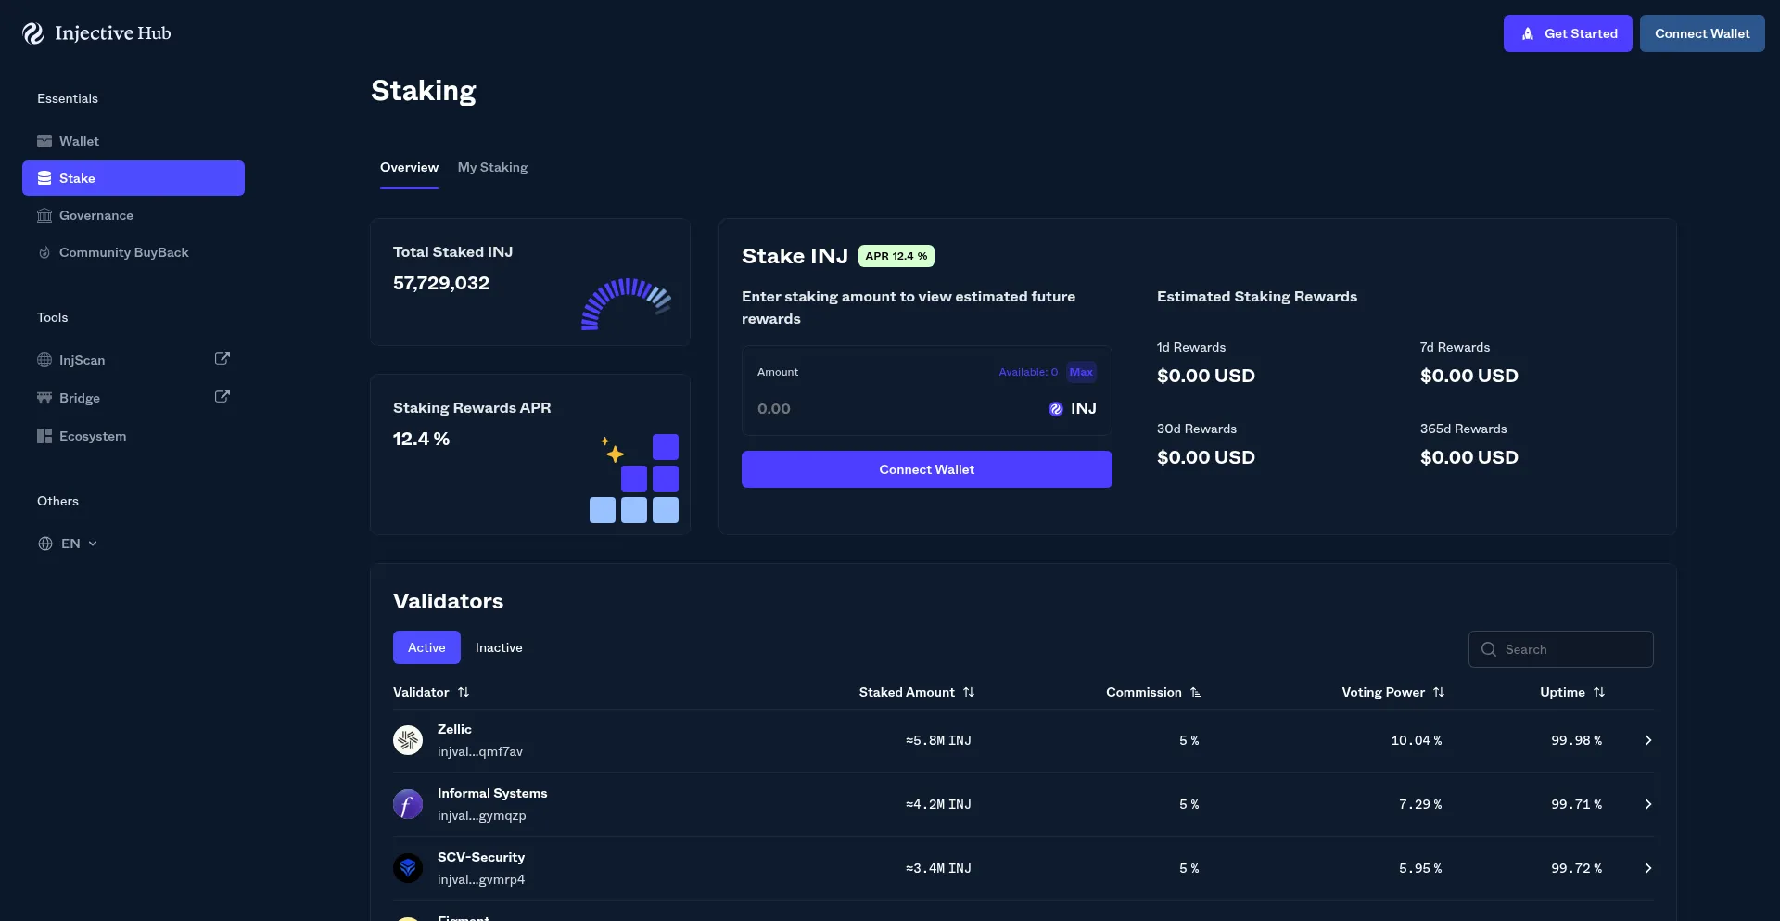Click the Wallet sidebar icon
Image resolution: width=1780 pixels, height=921 pixels.
[x=44, y=141]
